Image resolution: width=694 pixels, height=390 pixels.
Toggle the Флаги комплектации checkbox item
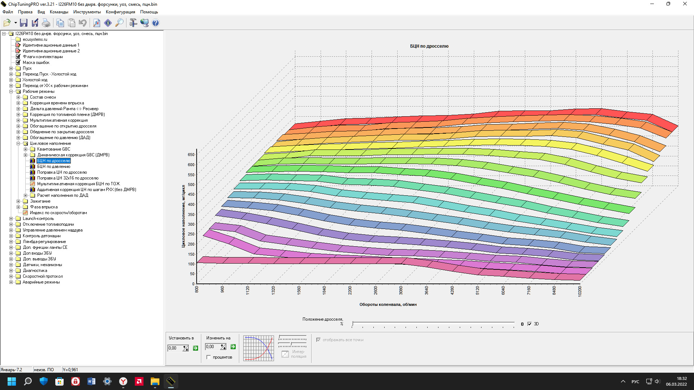tap(18, 57)
